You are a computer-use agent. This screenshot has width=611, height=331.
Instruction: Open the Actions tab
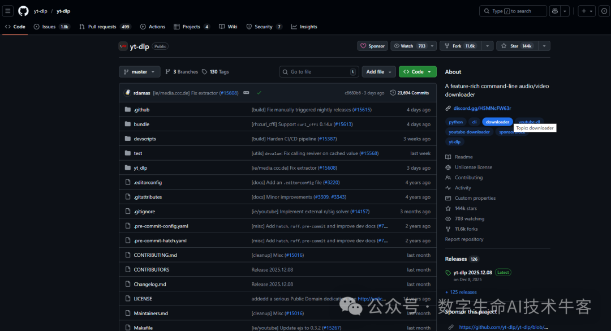point(153,27)
